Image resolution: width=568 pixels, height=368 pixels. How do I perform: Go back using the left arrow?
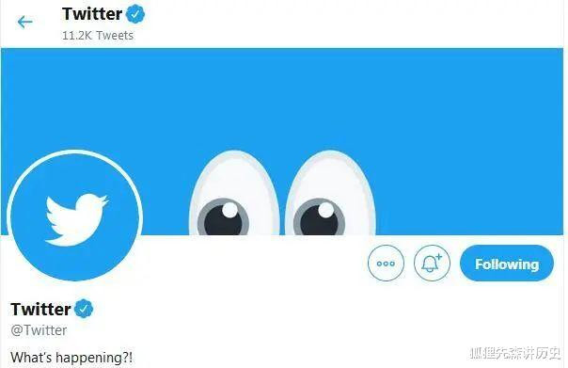(x=25, y=22)
